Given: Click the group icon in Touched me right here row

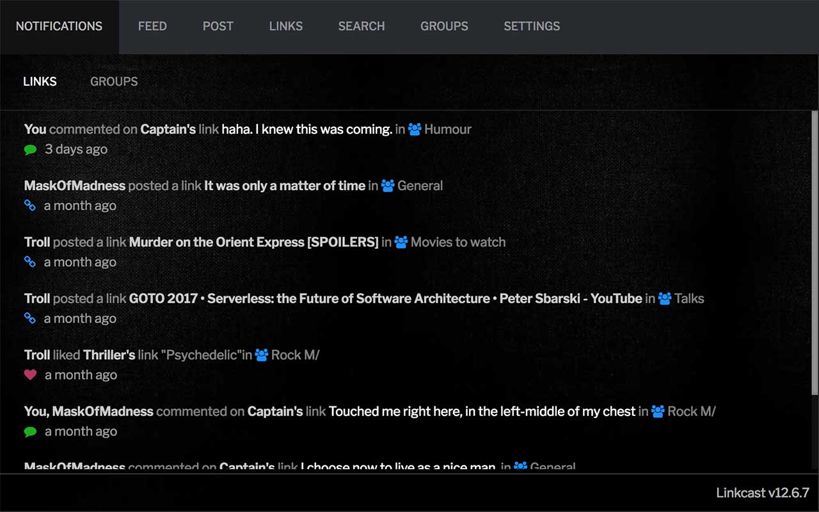Looking at the screenshot, I should (658, 411).
